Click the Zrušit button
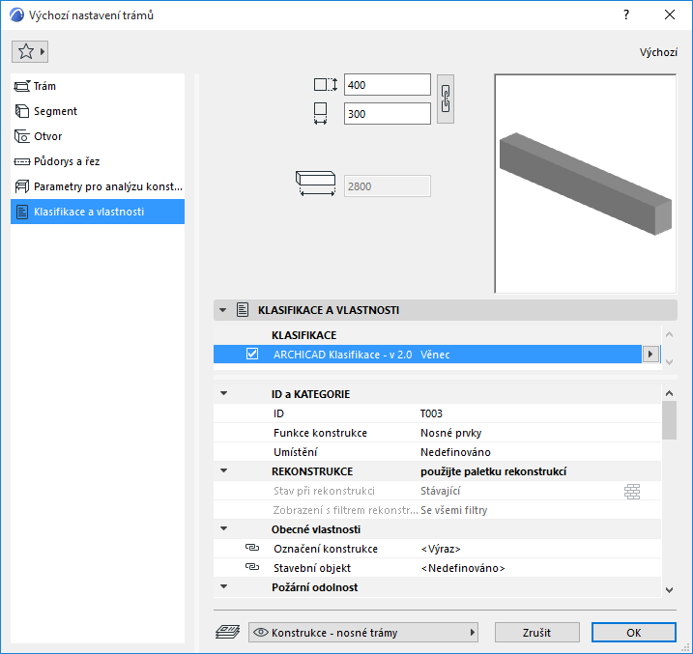 537,633
